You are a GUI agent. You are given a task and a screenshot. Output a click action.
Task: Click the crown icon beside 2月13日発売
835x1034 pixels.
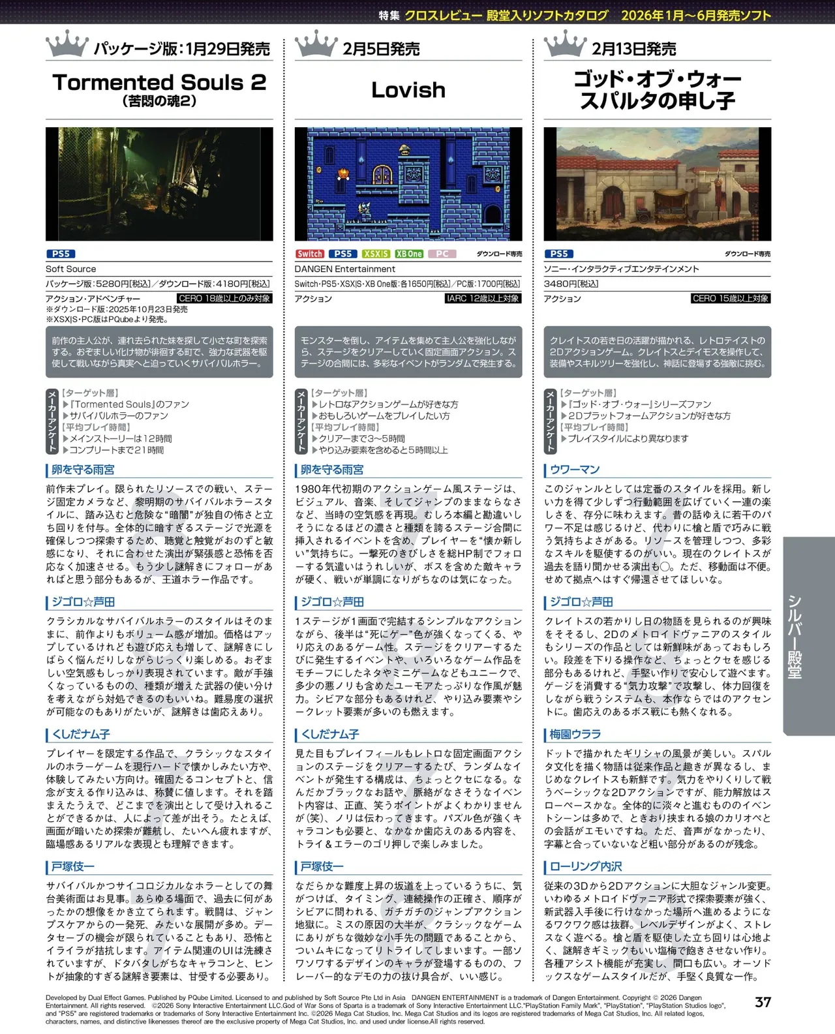566,44
